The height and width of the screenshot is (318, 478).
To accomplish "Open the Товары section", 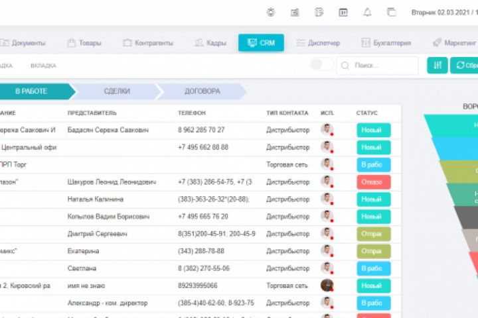I will click(x=84, y=43).
